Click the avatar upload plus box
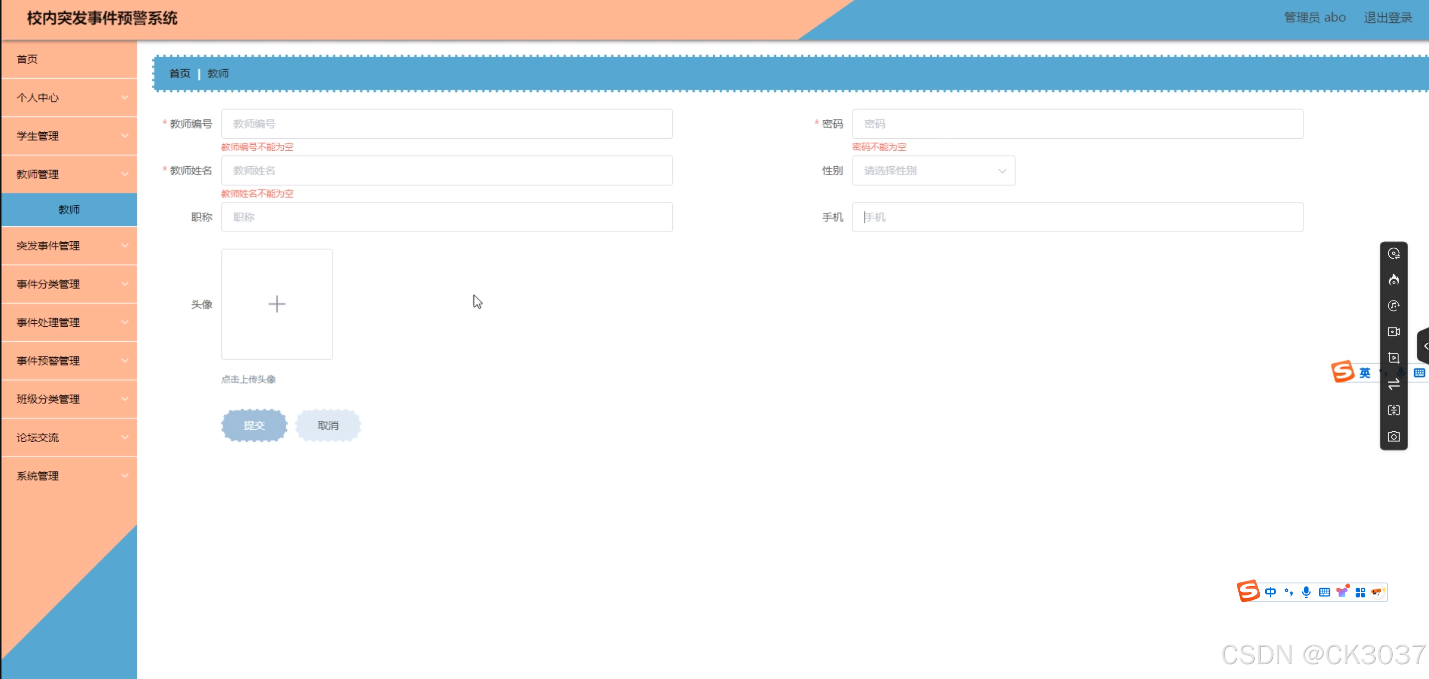 [277, 304]
